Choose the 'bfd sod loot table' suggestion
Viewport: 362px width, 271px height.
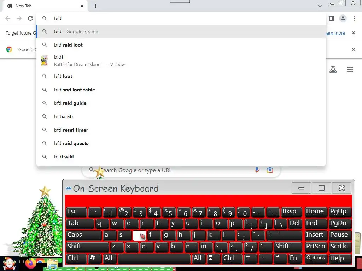point(181,90)
